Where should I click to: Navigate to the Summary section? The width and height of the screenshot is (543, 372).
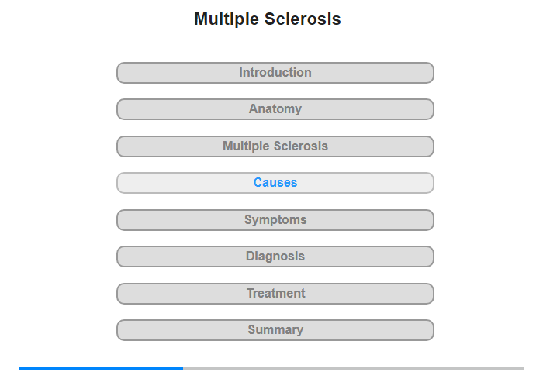(275, 330)
